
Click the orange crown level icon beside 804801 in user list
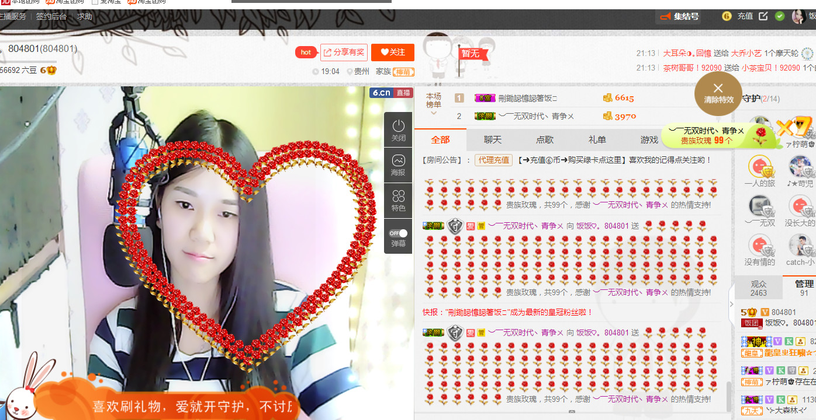(749, 312)
